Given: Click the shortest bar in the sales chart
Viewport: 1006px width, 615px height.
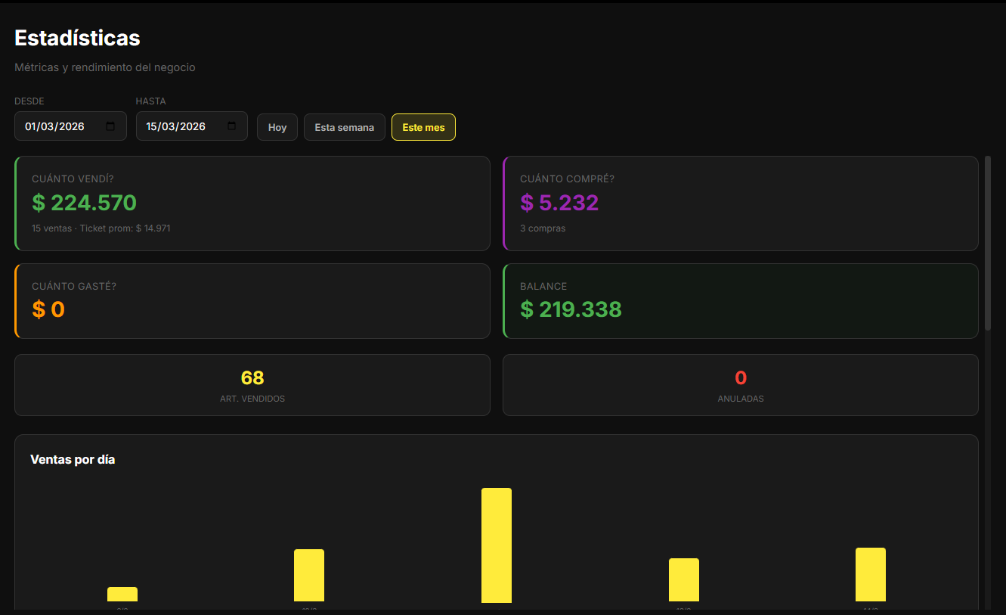Looking at the screenshot, I should point(122,595).
